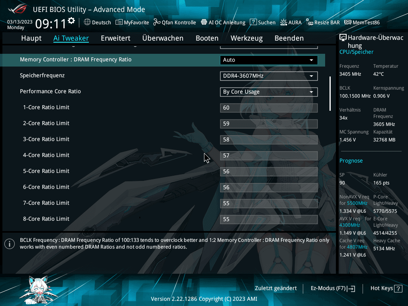The height and width of the screenshot is (306, 408).
Task: Click the 4300MHz AVX value
Action: [349, 225]
